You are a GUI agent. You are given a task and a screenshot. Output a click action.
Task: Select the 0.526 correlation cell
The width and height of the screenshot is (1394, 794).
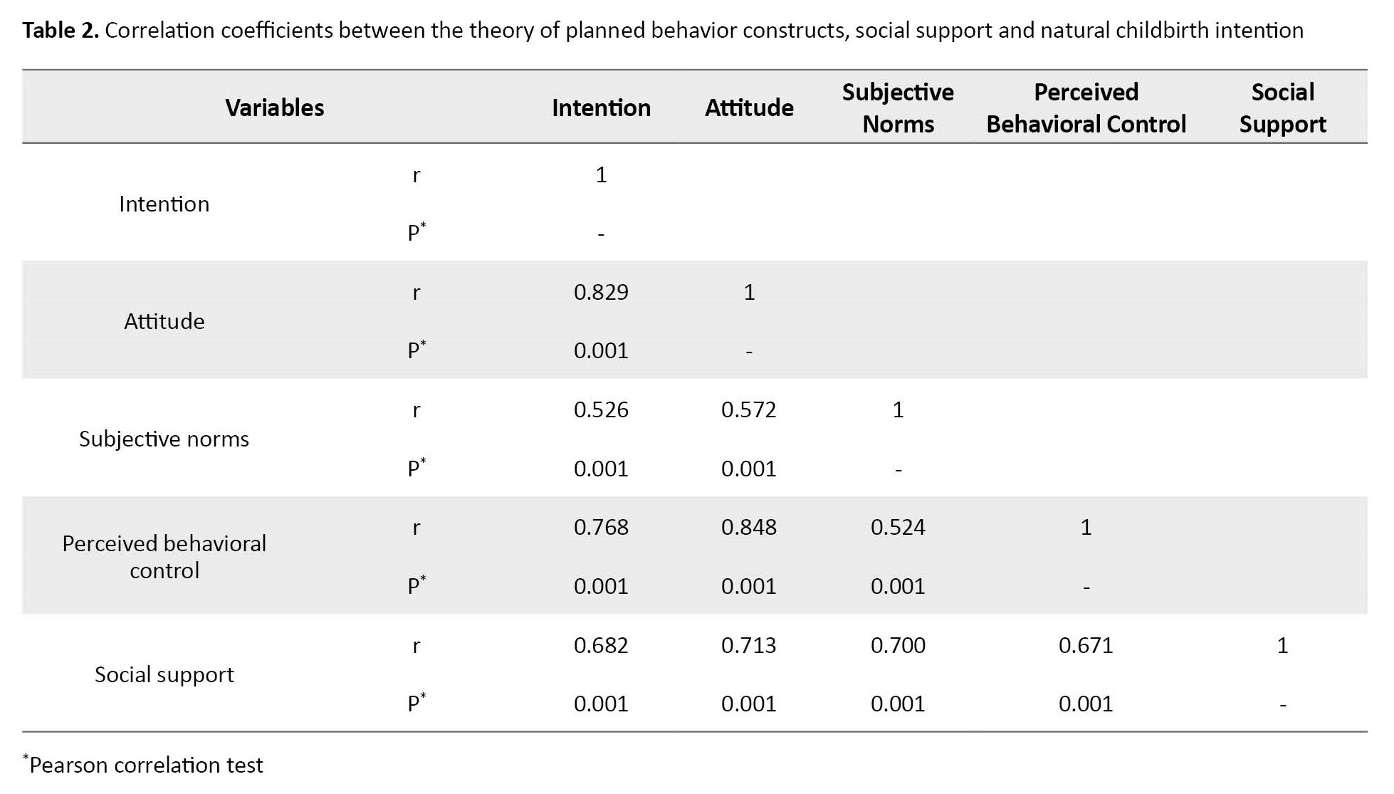(x=601, y=409)
